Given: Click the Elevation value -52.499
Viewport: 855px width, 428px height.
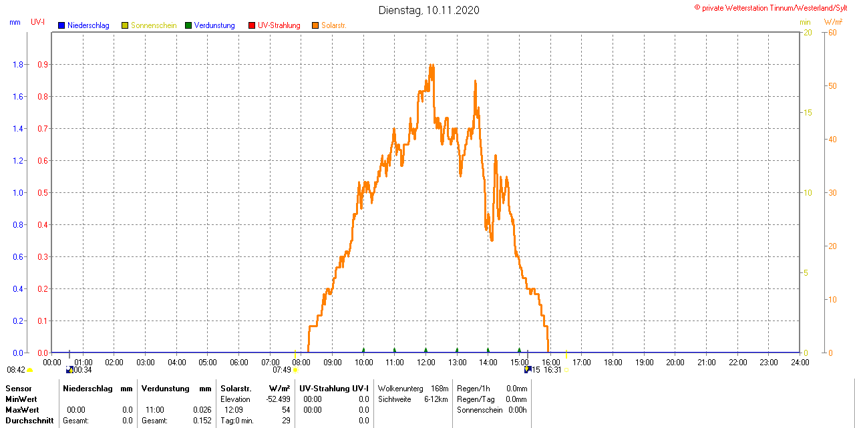Looking at the screenshot, I should point(278,399).
